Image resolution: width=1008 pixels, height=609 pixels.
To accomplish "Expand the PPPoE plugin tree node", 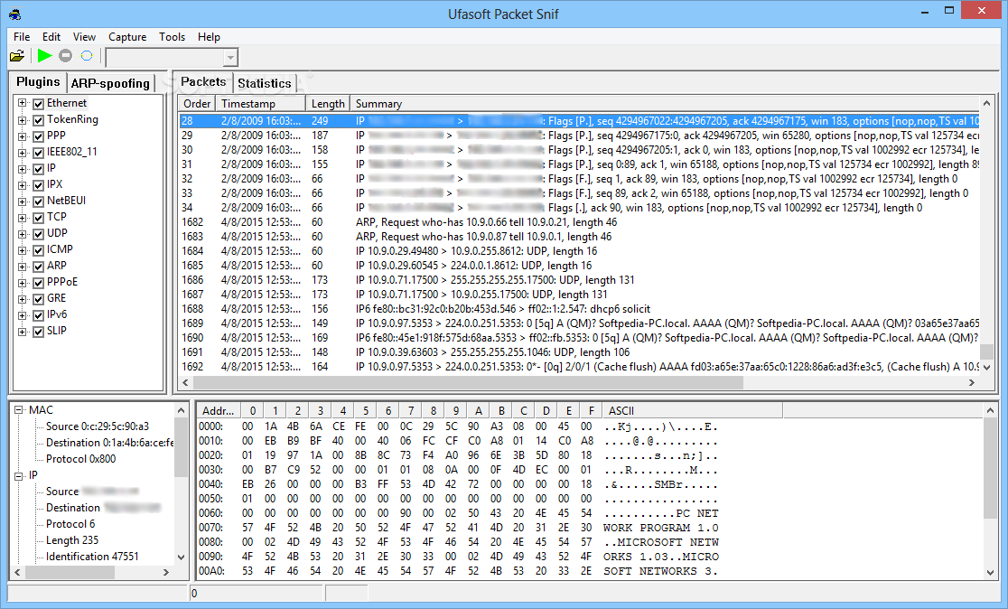I will 23,283.
